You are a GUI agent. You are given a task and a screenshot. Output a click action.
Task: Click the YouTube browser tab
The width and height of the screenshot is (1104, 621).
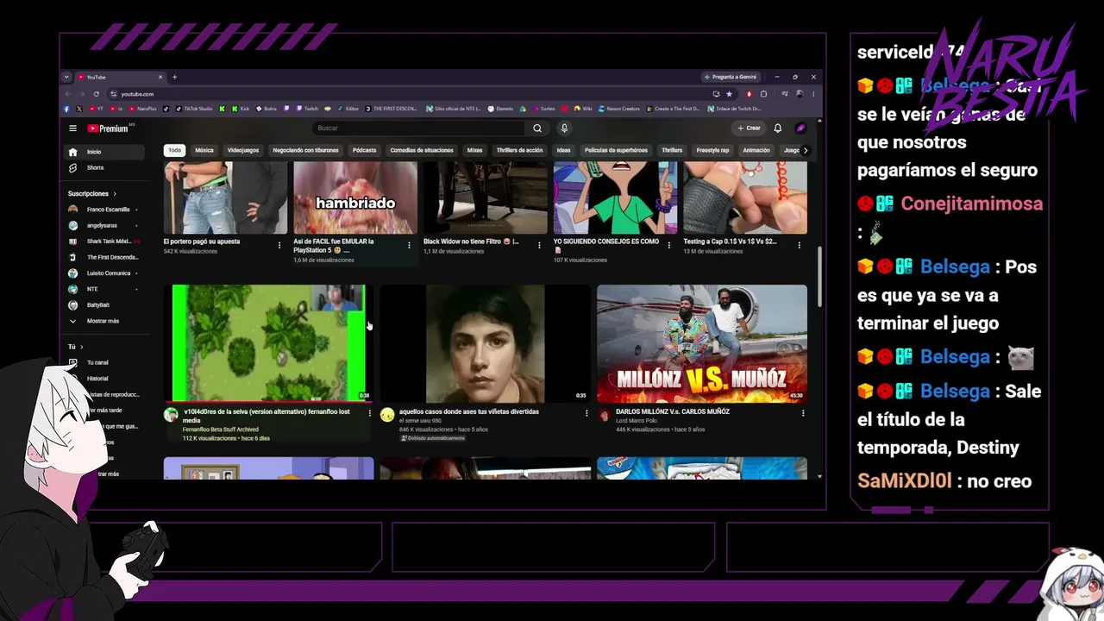118,77
